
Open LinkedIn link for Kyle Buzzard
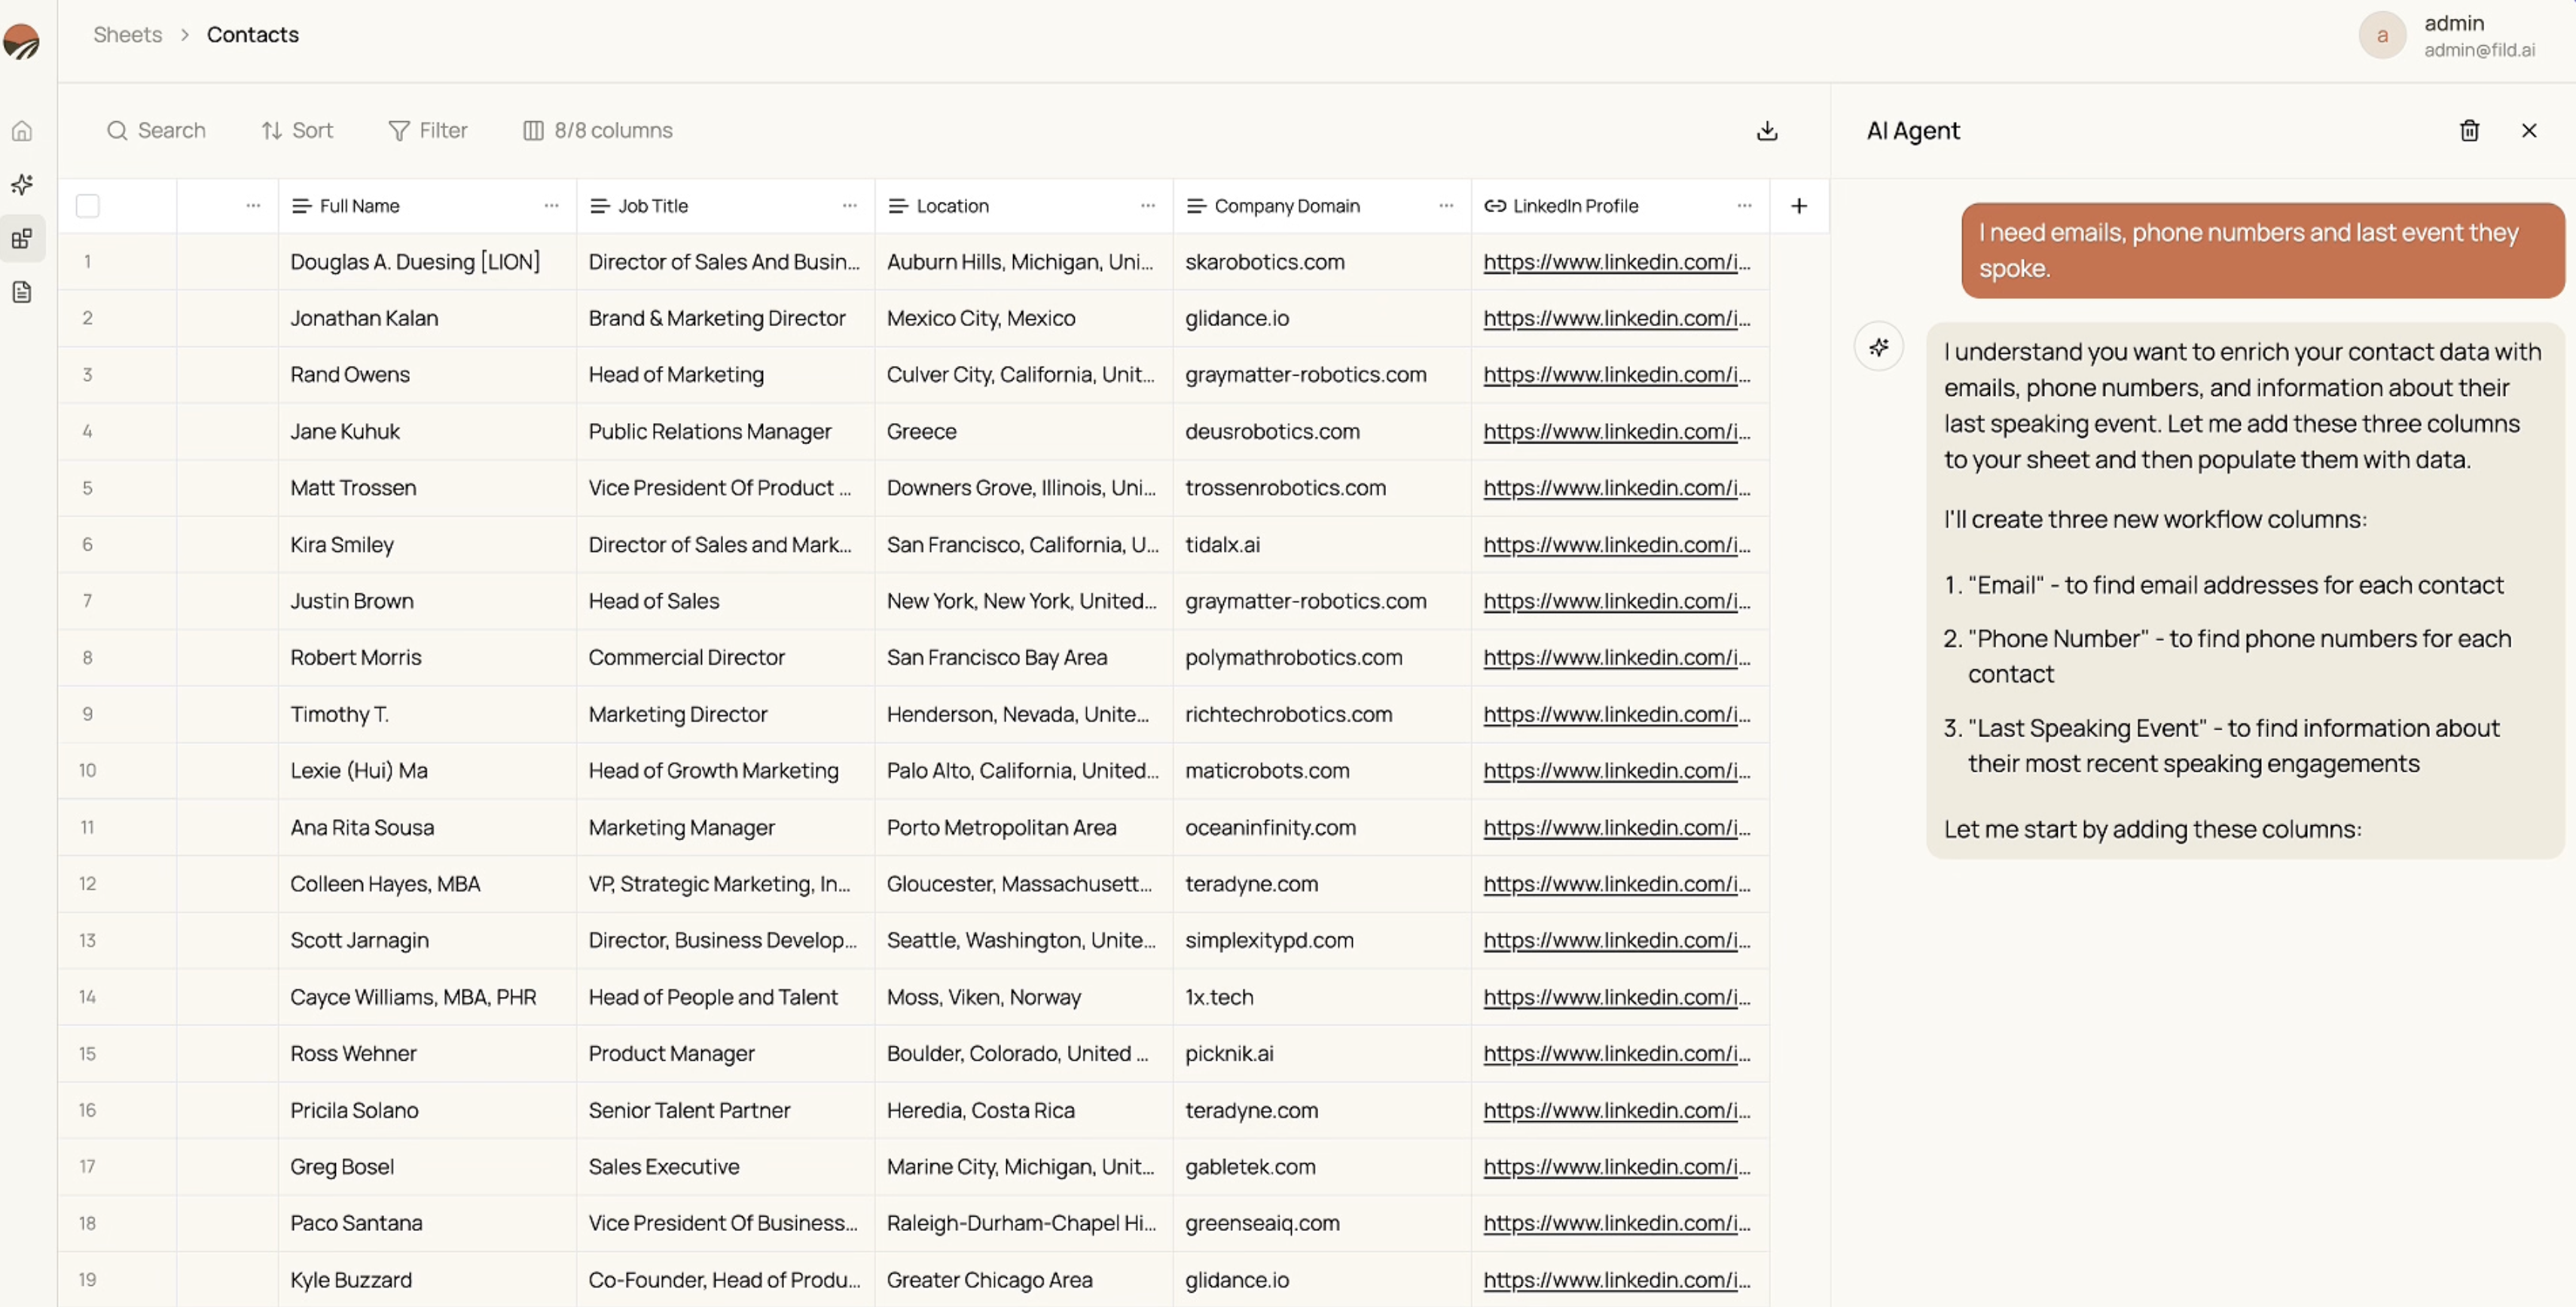pos(1616,1280)
